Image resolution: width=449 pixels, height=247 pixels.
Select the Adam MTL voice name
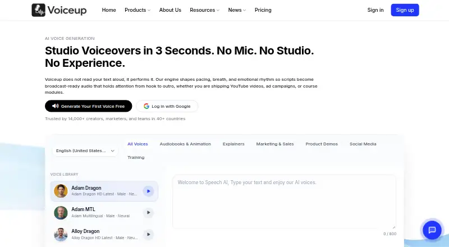pos(83,209)
